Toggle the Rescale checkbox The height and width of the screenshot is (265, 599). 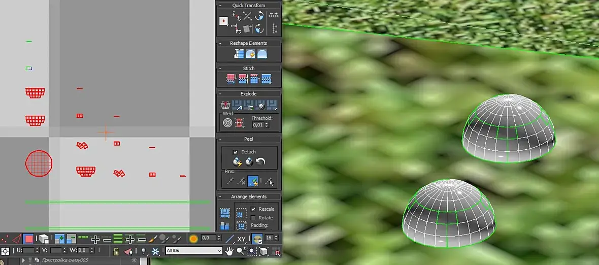(253, 209)
